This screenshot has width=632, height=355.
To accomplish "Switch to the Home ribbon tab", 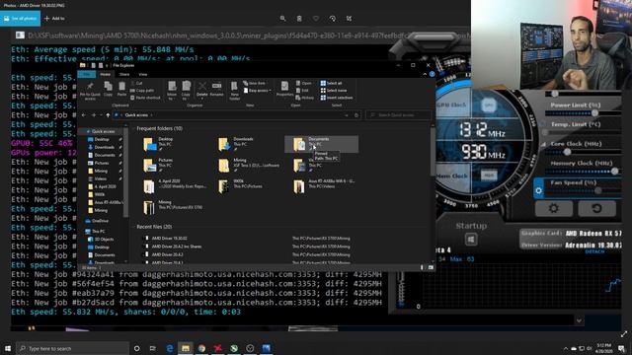I will 106,74.
